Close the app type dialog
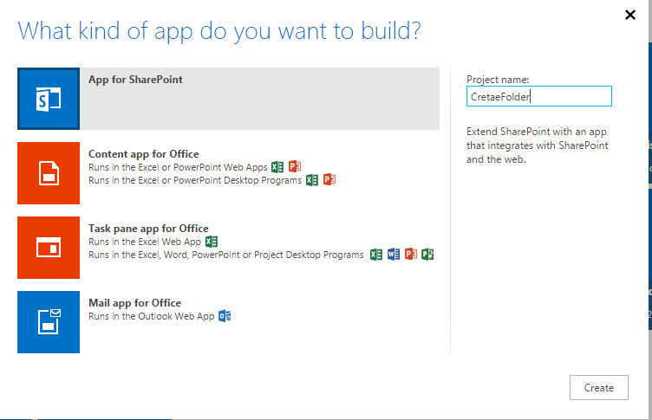Viewport: 652px width, 420px height. pyautogui.click(x=630, y=15)
